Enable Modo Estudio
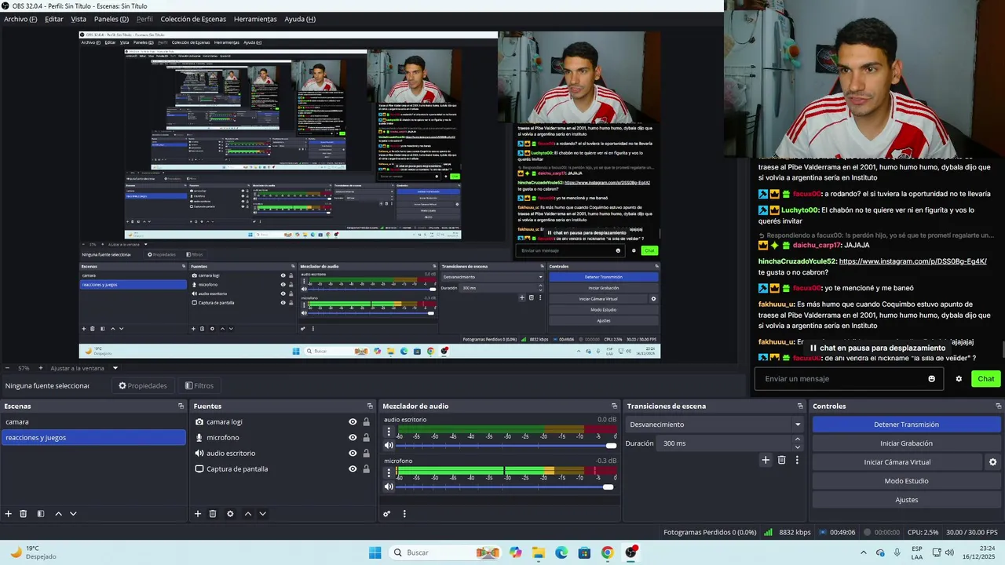Viewport: 1005px width, 565px height. point(906,481)
